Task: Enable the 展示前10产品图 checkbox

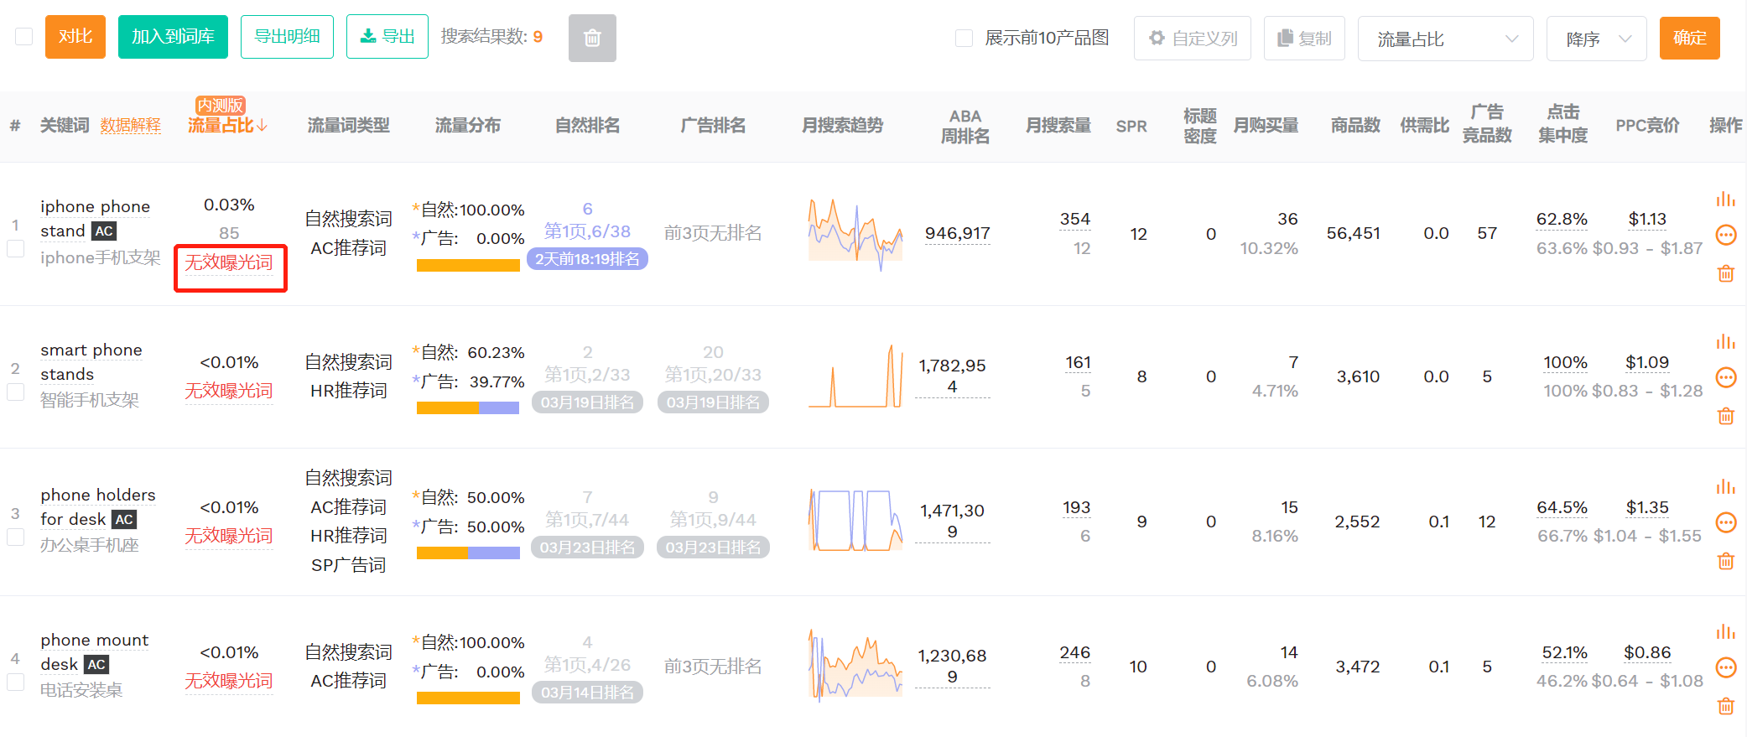Action: coord(964,38)
